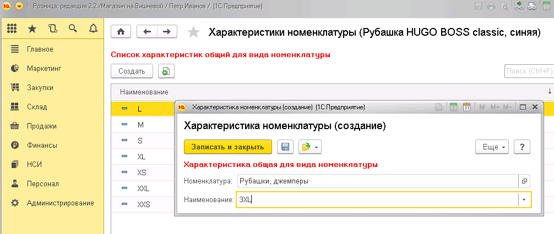The width and height of the screenshot is (554, 234).
Task: Go to the home page button
Action: pos(121,32)
